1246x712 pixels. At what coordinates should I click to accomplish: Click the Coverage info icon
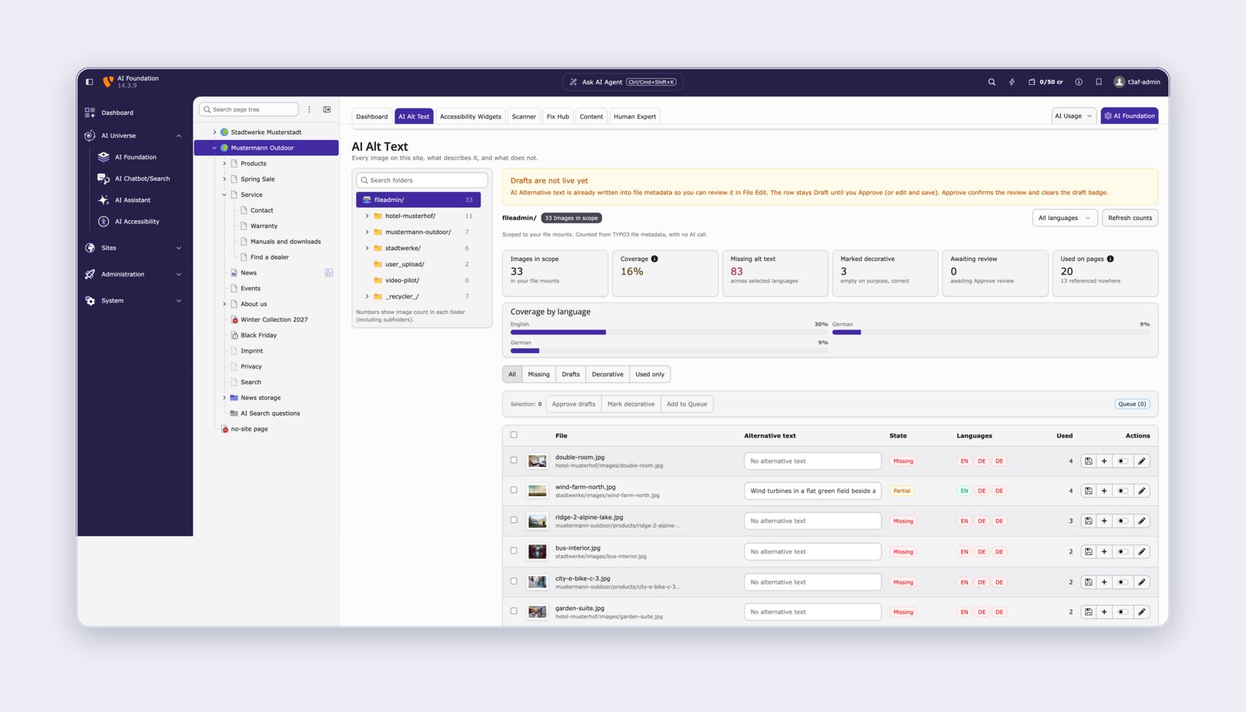pyautogui.click(x=655, y=259)
